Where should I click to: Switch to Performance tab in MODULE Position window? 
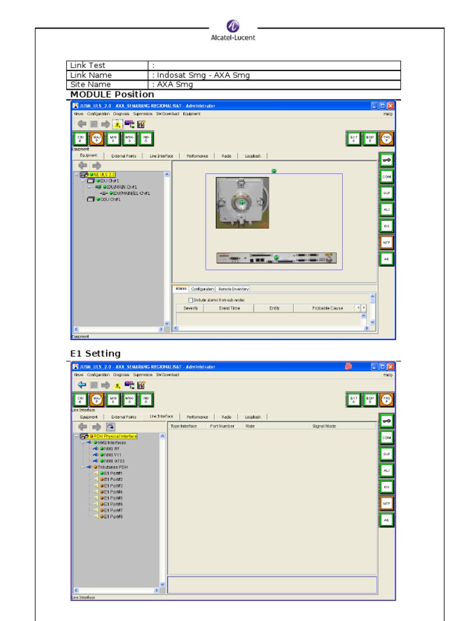197,156
